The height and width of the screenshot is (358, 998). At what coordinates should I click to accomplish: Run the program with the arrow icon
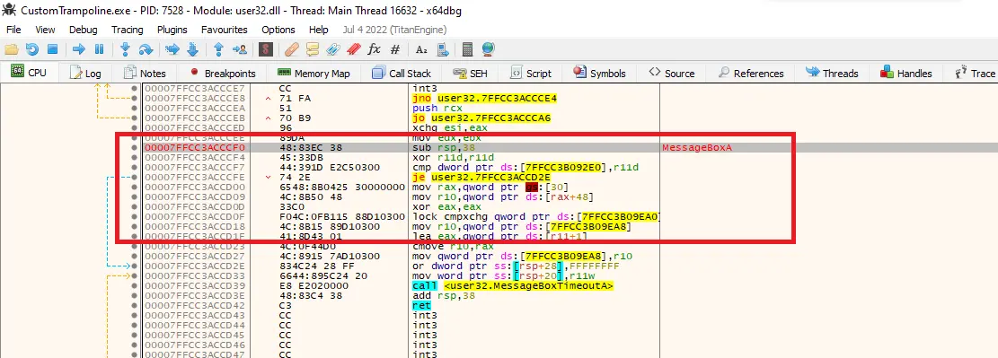point(79,49)
